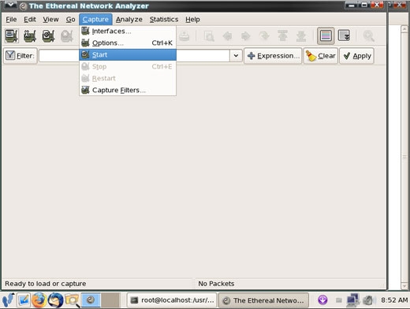The height and width of the screenshot is (309, 410).
Task: Select the second workspace in workspace switcher
Action: click(110, 300)
